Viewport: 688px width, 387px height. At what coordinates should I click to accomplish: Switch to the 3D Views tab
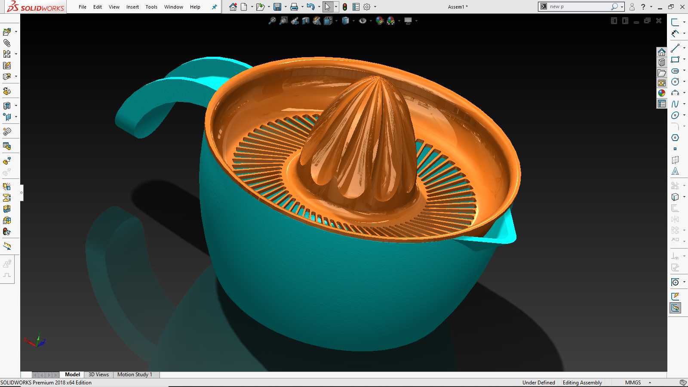(x=98, y=375)
